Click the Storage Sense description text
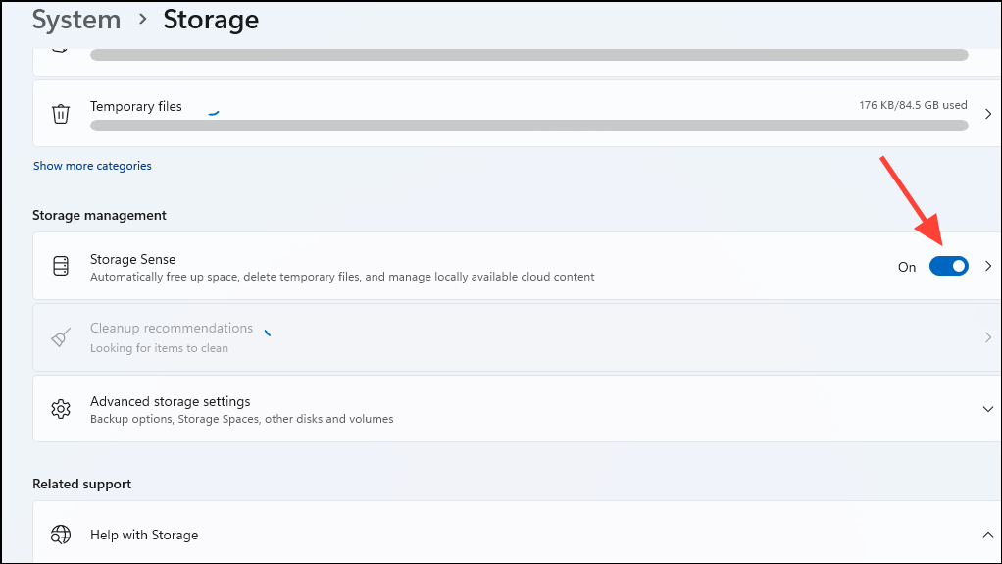 [x=342, y=277]
